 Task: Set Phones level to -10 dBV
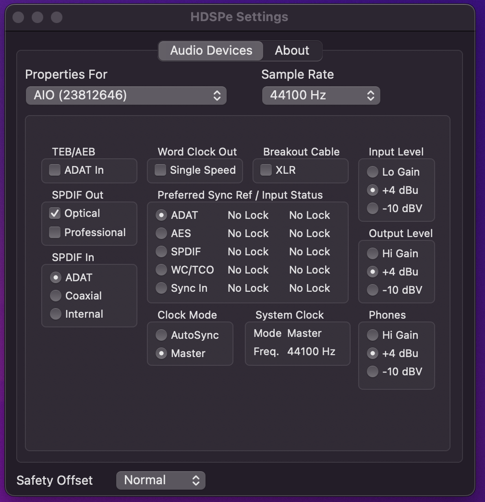point(373,371)
